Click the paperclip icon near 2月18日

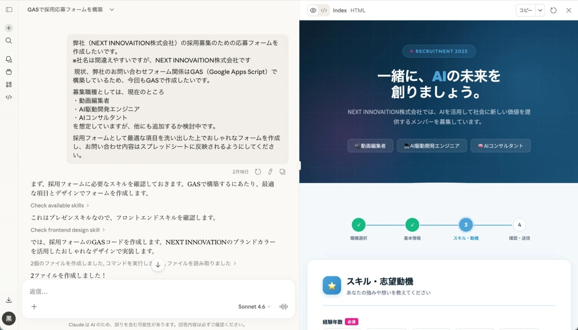point(271,171)
